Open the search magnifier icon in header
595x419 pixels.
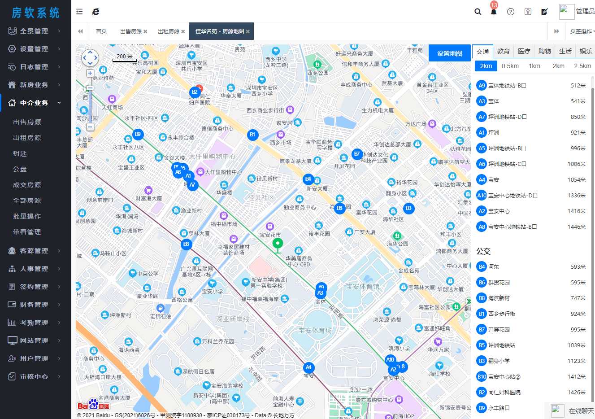click(478, 12)
